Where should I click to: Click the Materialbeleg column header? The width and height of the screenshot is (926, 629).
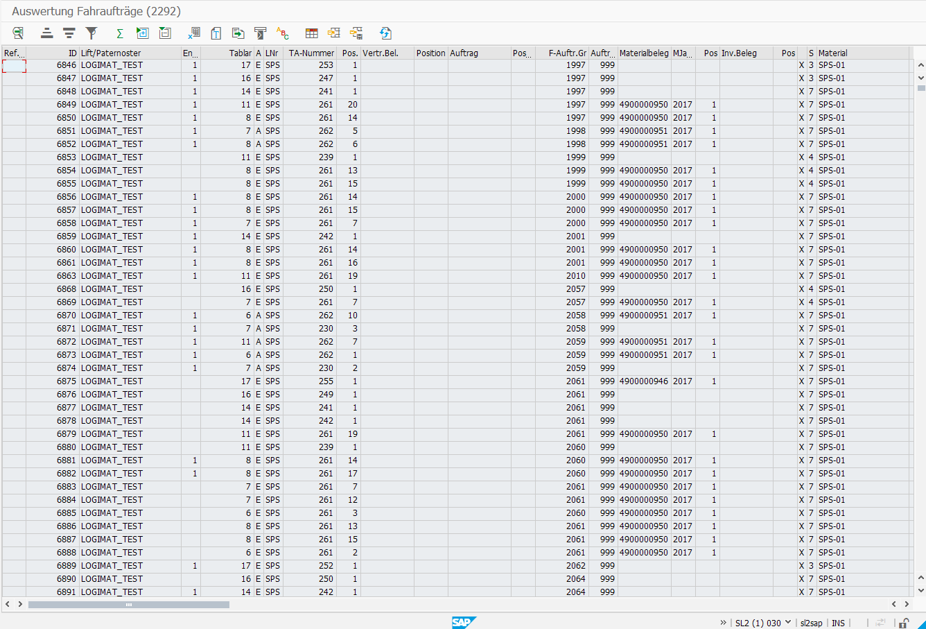click(644, 53)
